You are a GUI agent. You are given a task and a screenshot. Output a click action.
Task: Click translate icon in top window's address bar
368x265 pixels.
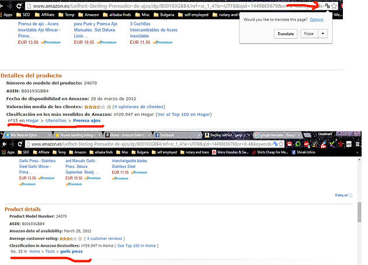click(327, 6)
